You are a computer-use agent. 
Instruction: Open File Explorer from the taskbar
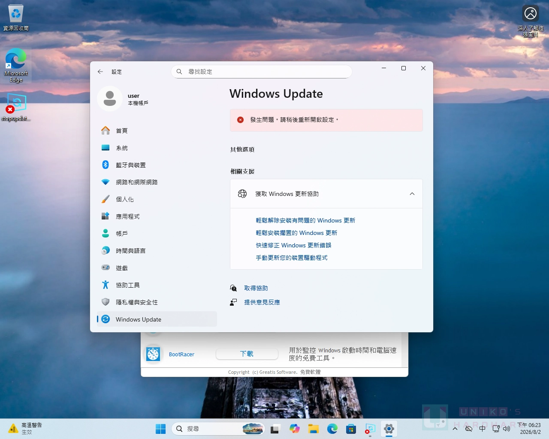[313, 429]
